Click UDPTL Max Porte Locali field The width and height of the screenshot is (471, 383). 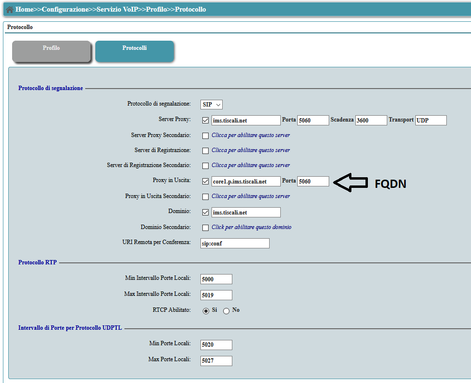[216, 361]
